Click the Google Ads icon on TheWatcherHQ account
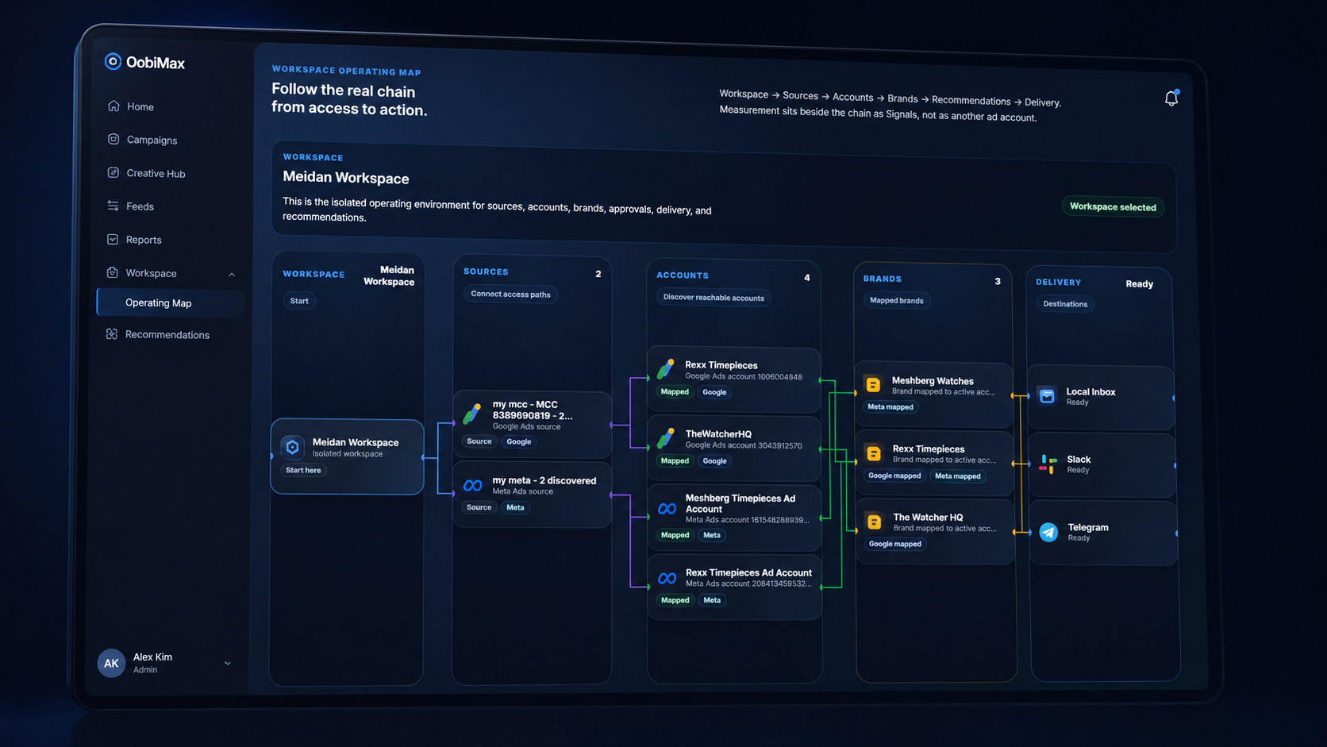 click(x=666, y=438)
